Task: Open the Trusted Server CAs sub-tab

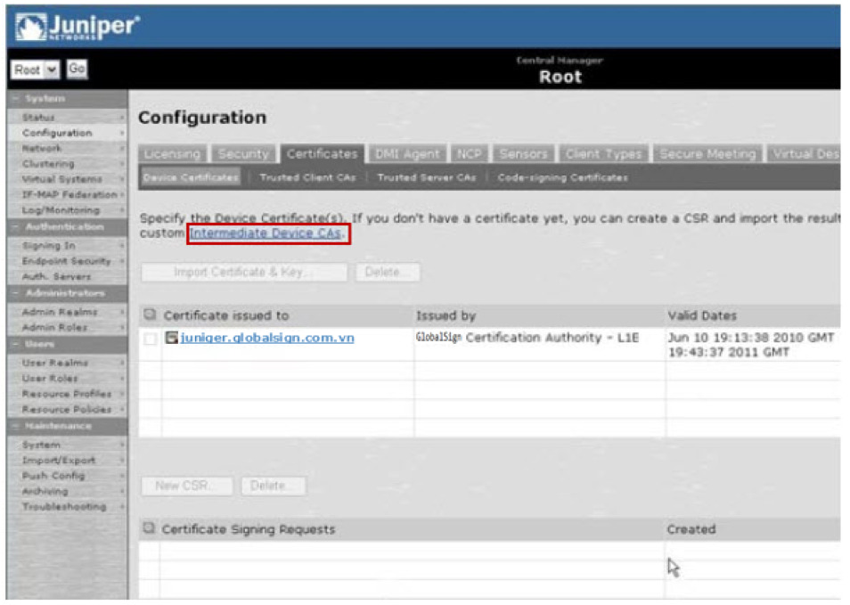Action: 427,177
